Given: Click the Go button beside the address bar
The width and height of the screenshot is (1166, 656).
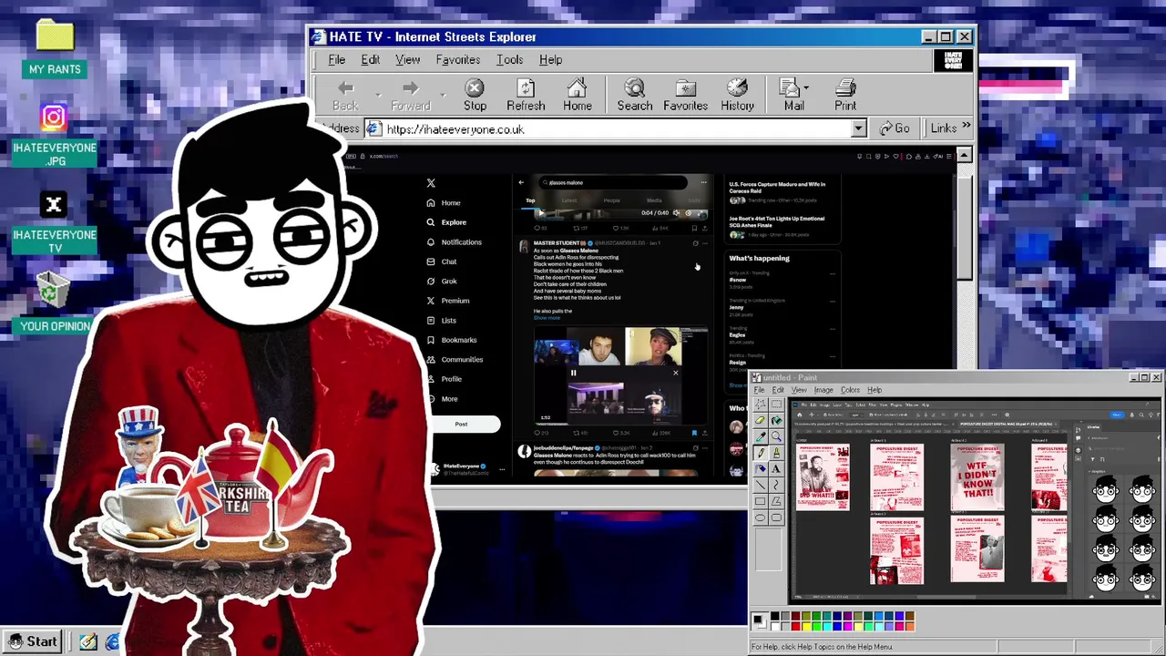Looking at the screenshot, I should 895,128.
